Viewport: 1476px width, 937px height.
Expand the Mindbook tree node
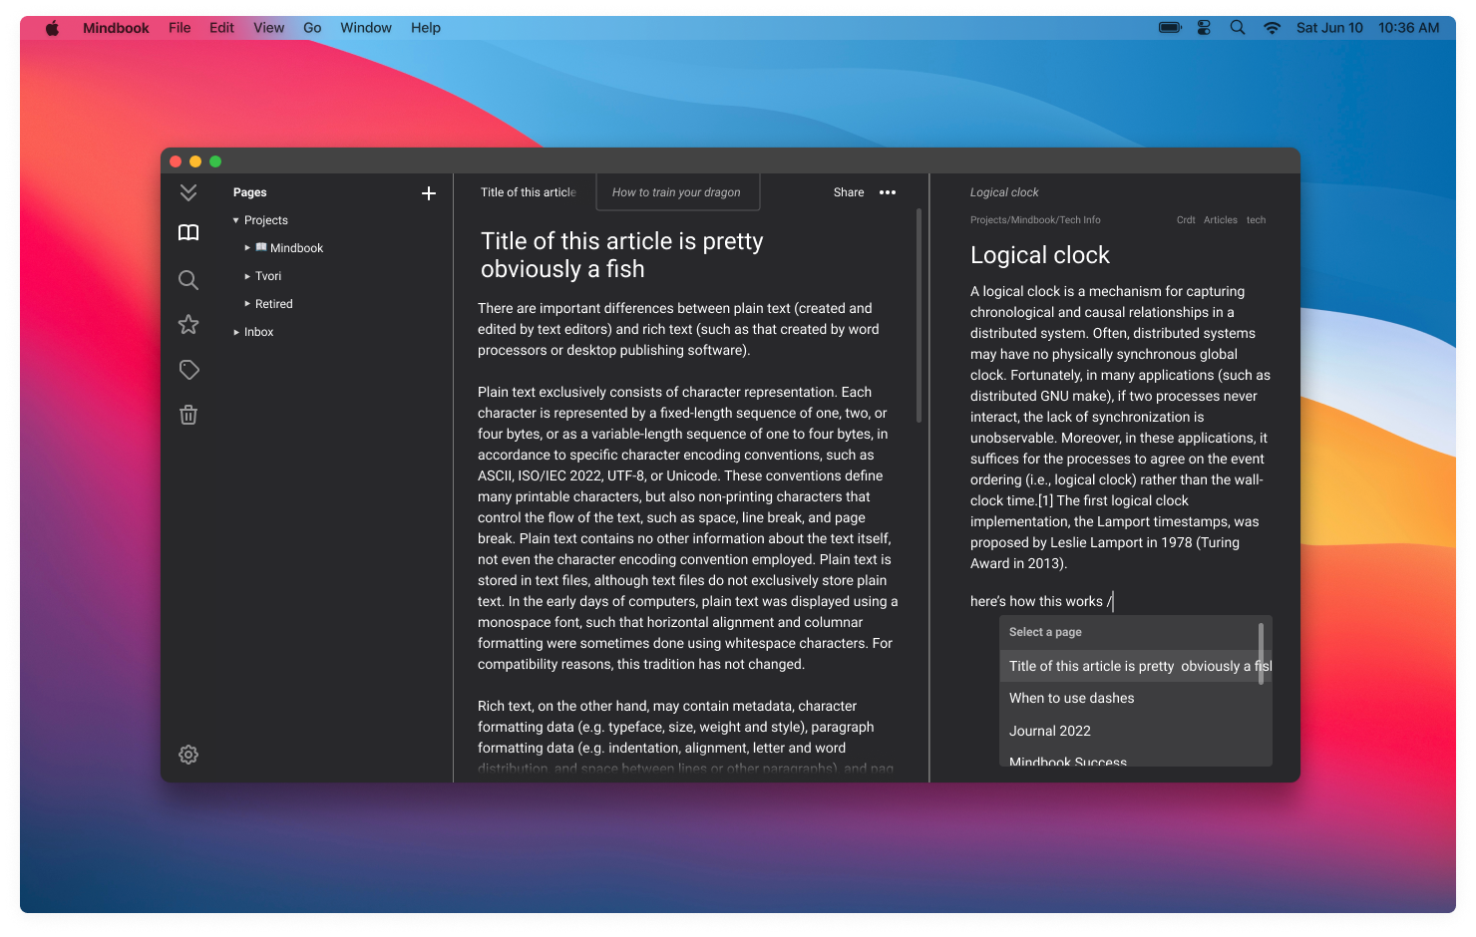pos(247,248)
